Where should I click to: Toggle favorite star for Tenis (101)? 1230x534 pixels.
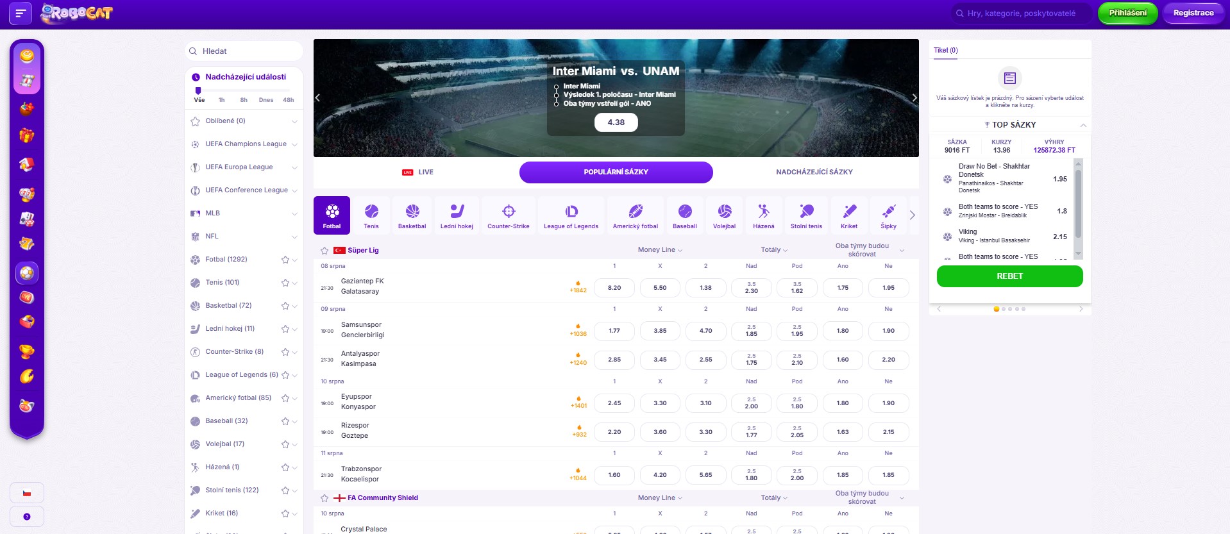click(x=285, y=283)
